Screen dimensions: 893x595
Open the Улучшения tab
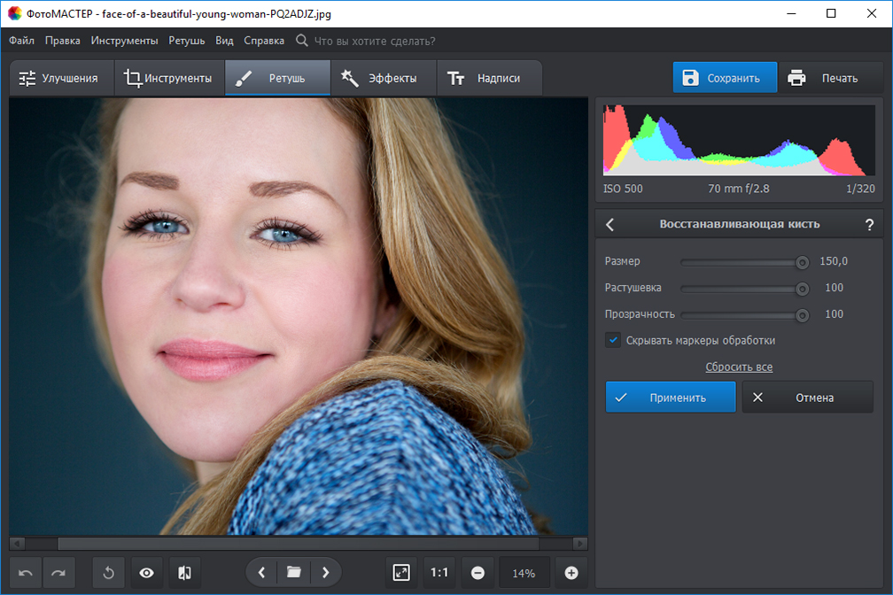tap(61, 78)
